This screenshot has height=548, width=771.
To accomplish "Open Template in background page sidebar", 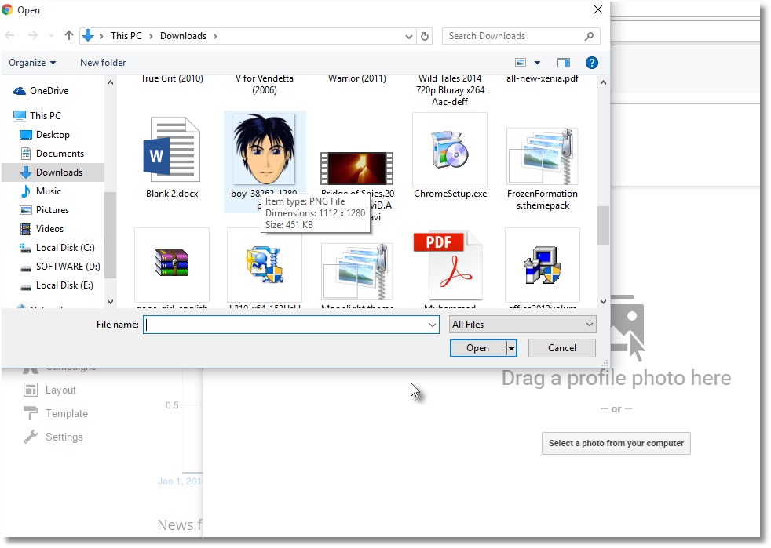I will 56,414.
